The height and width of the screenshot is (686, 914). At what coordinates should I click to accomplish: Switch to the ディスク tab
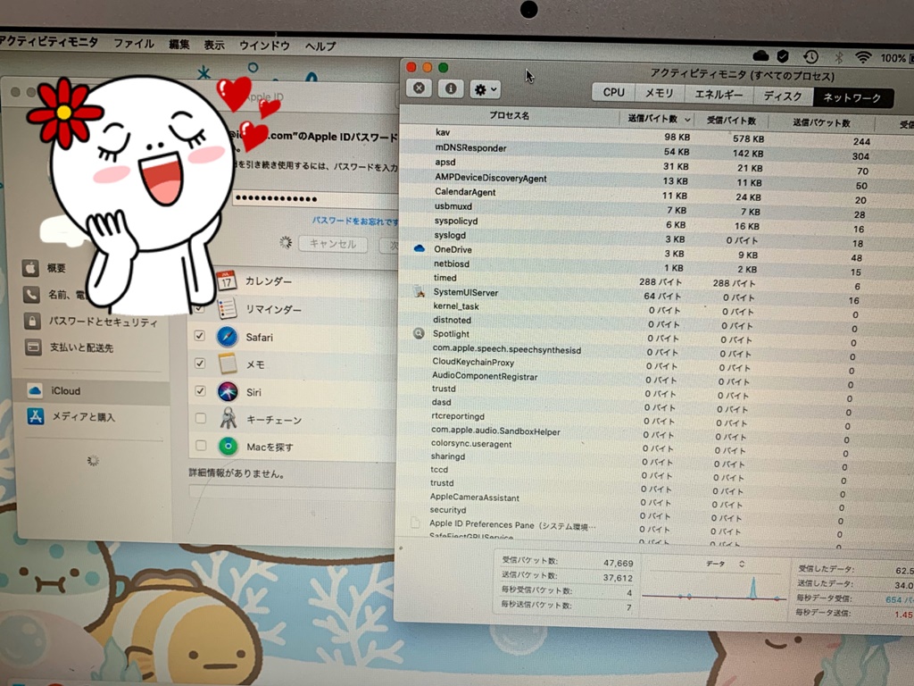pos(783,96)
